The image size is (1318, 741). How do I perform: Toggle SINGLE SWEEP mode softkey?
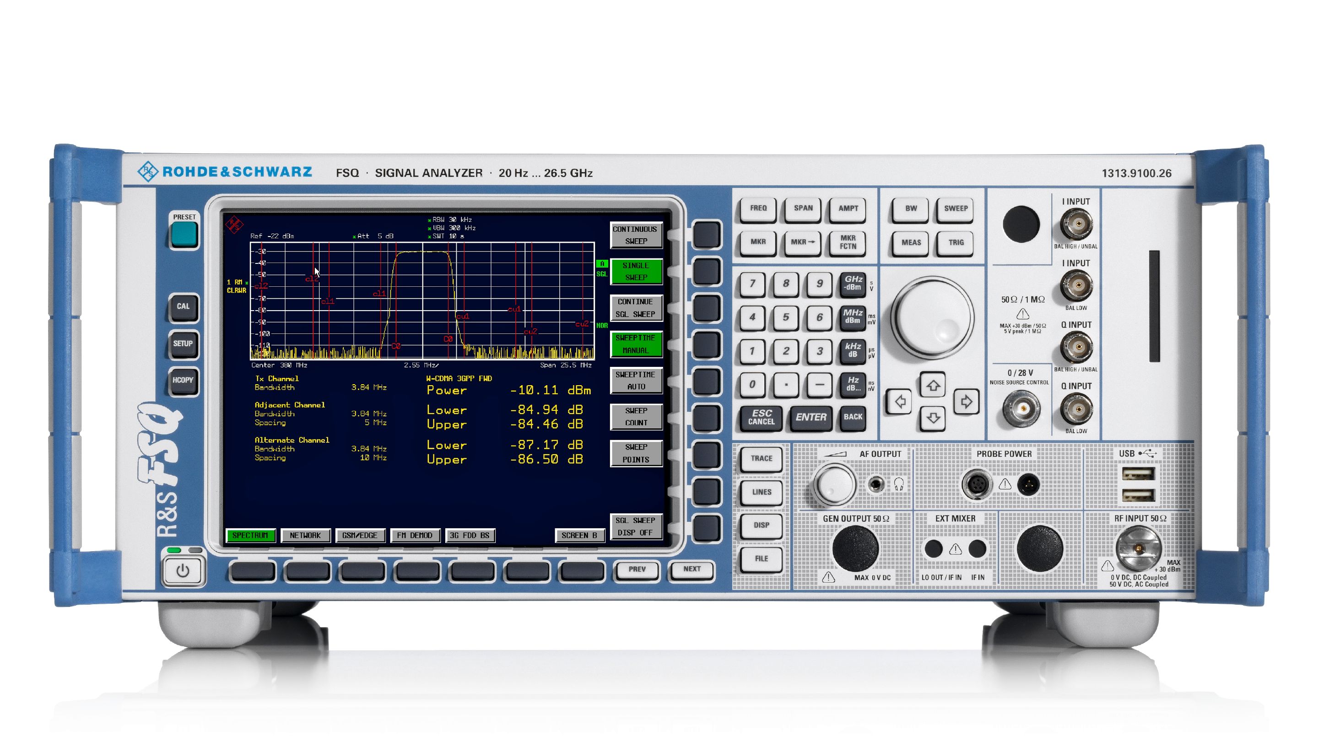(x=636, y=272)
